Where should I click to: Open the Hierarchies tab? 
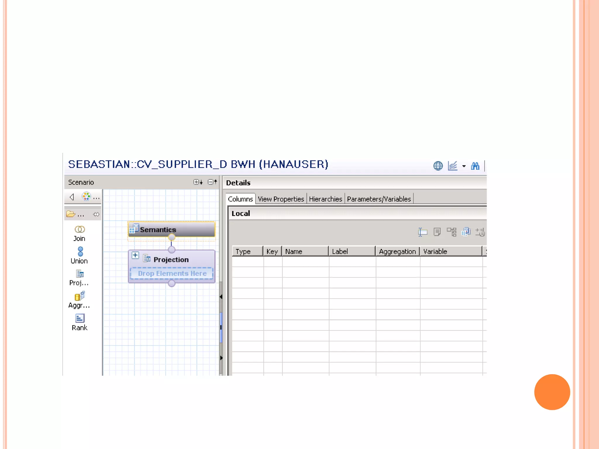click(325, 199)
